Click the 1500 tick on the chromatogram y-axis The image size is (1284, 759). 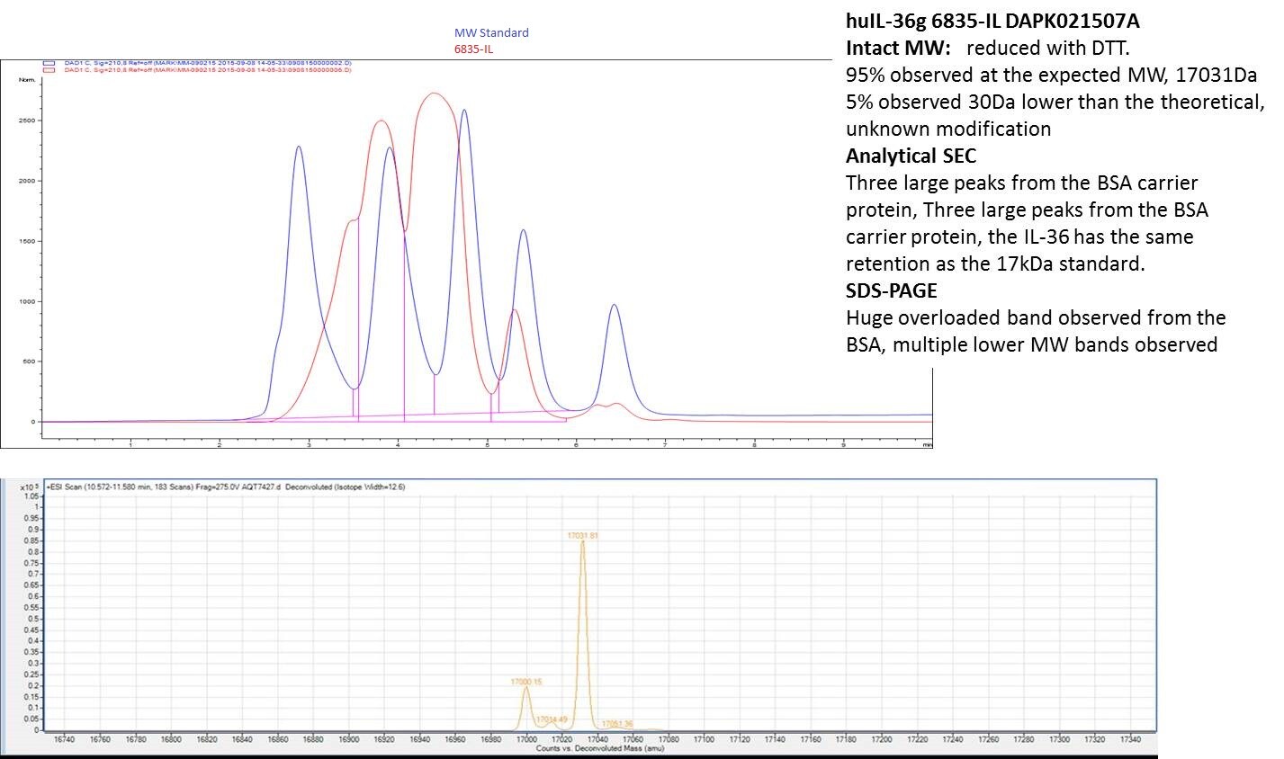[x=28, y=241]
